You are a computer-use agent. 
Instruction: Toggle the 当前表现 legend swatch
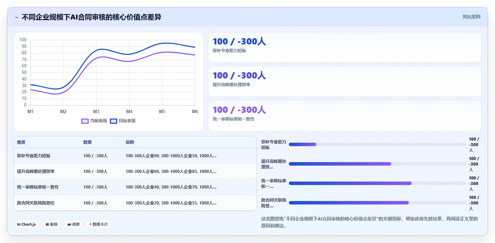pos(85,121)
